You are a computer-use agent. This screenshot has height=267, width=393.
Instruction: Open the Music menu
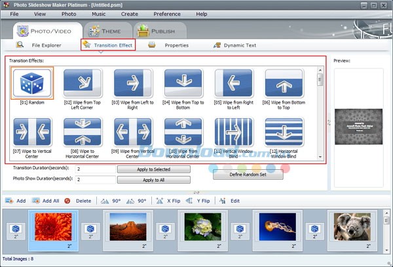99,14
